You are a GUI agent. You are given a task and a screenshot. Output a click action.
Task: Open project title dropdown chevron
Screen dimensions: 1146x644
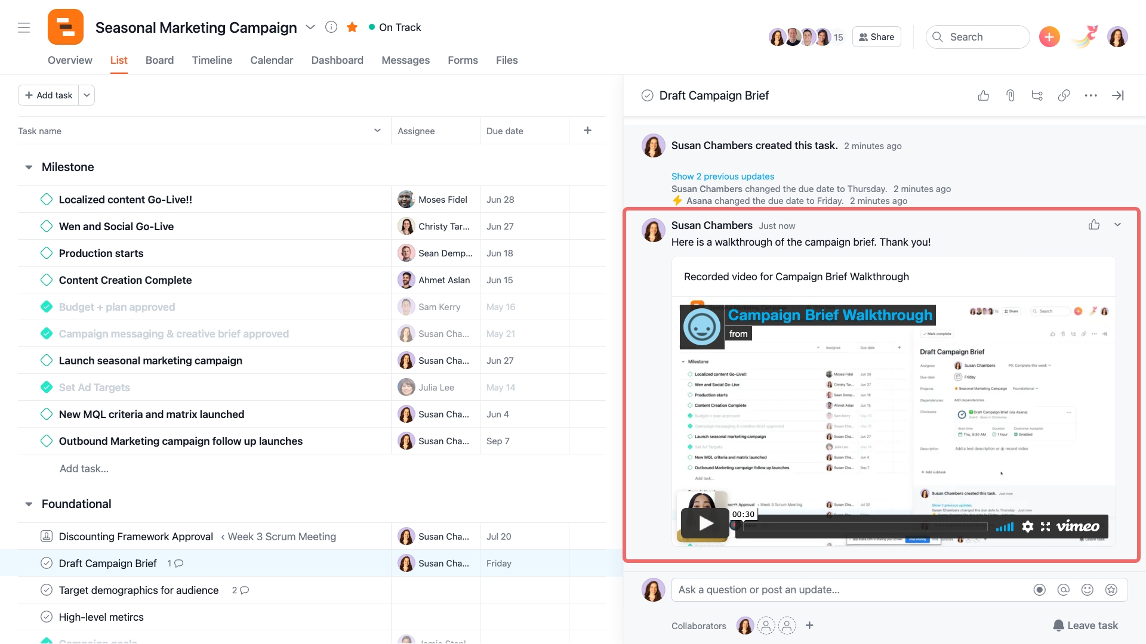click(x=310, y=27)
